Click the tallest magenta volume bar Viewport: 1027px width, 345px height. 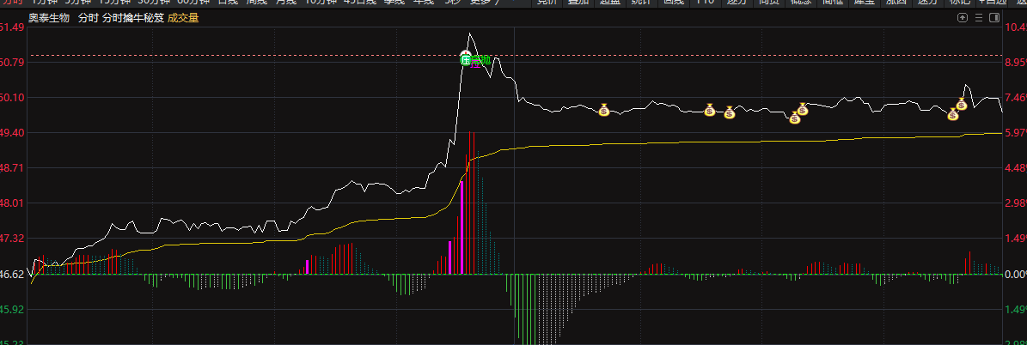462,227
